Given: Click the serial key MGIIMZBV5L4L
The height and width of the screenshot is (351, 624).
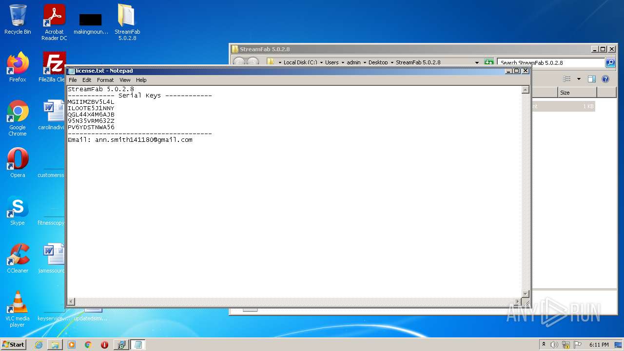Looking at the screenshot, I should click(x=91, y=102).
